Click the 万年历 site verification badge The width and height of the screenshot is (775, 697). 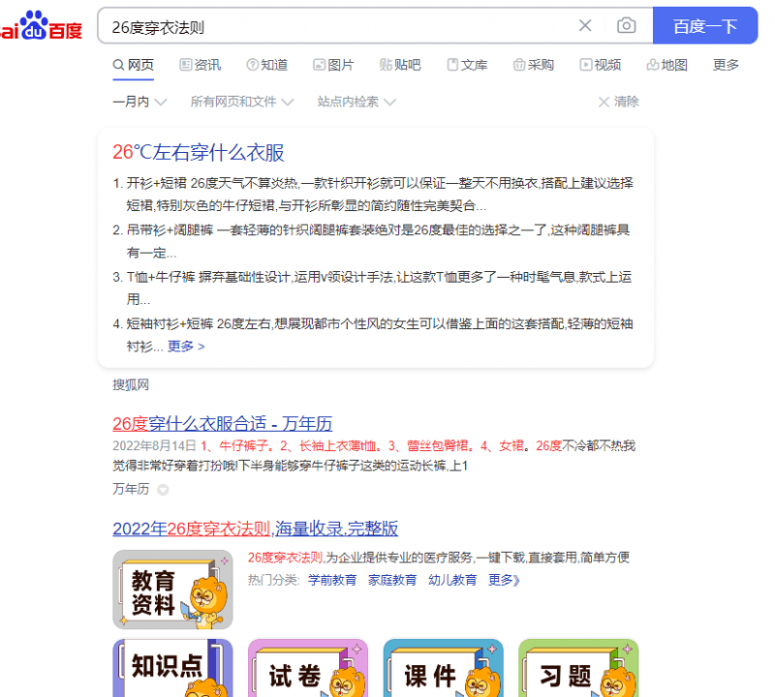(162, 489)
